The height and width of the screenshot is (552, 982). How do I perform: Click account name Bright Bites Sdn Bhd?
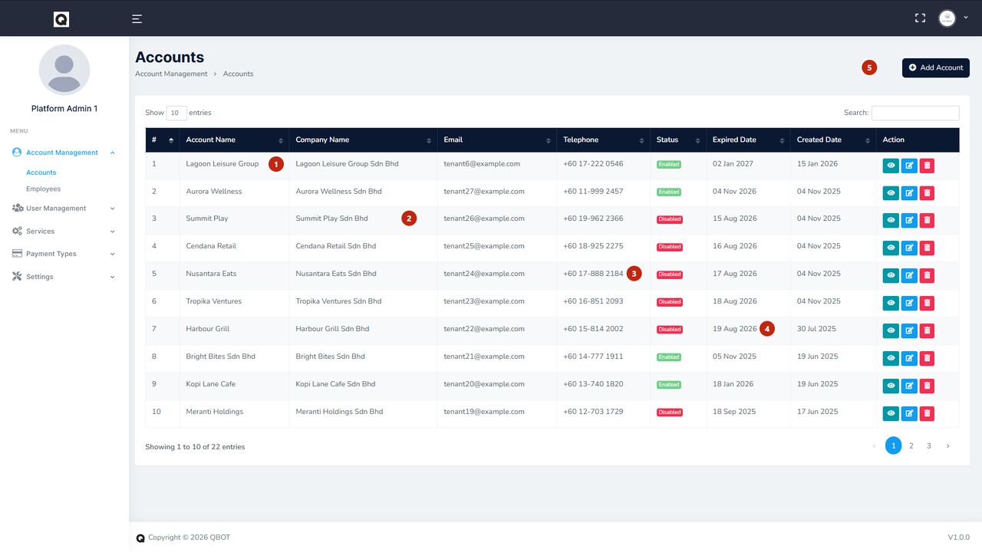[x=221, y=356]
